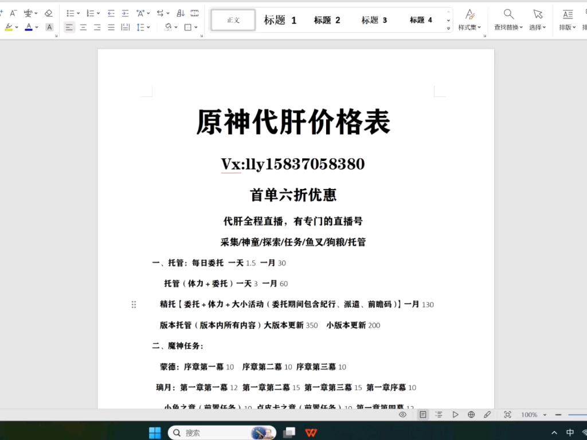This screenshot has width=587, height=440.
Task: Toggle center alignment
Action: (83, 27)
